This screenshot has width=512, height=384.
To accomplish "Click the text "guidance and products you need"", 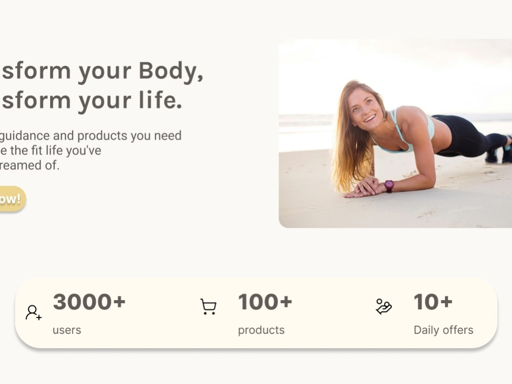I will [x=91, y=136].
